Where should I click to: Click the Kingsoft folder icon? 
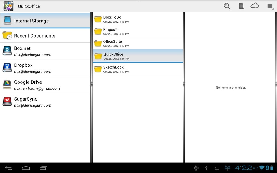(x=98, y=31)
